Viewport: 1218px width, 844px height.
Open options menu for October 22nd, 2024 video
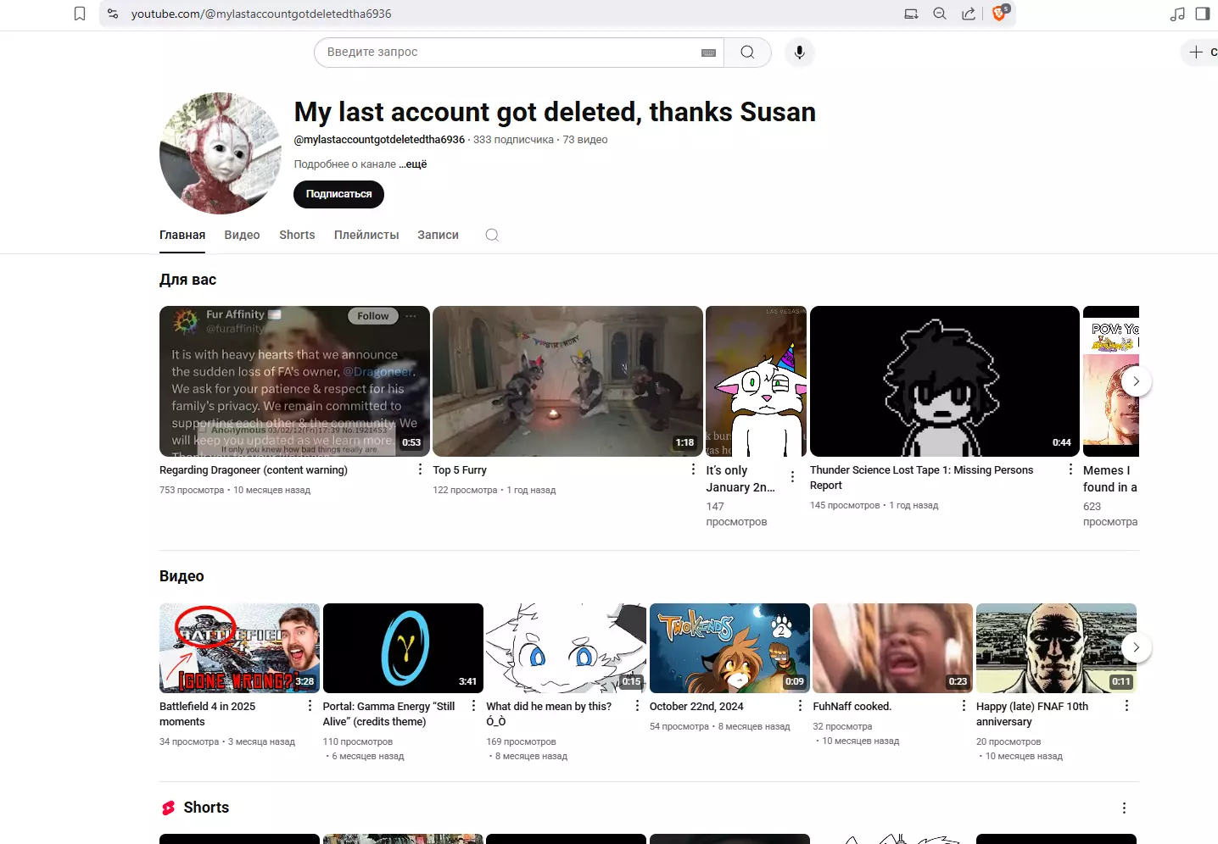(800, 706)
